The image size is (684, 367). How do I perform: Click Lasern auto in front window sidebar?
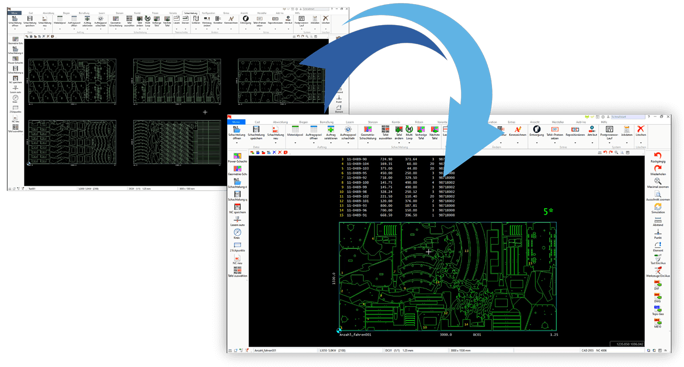237,222
